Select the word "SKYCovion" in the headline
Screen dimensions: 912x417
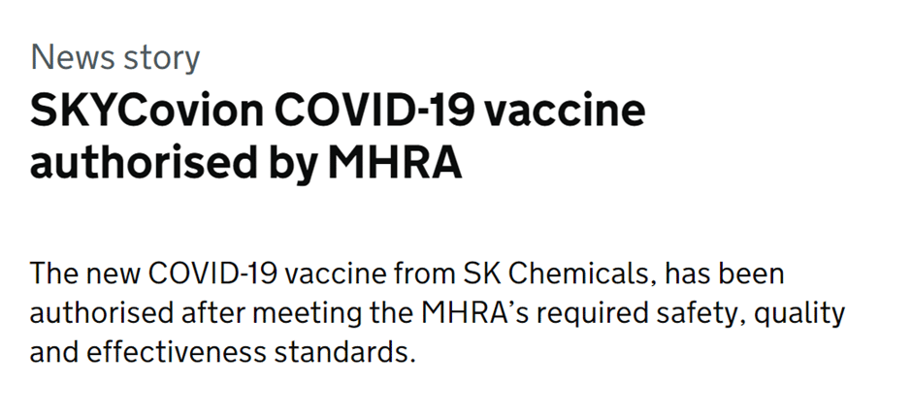147,111
